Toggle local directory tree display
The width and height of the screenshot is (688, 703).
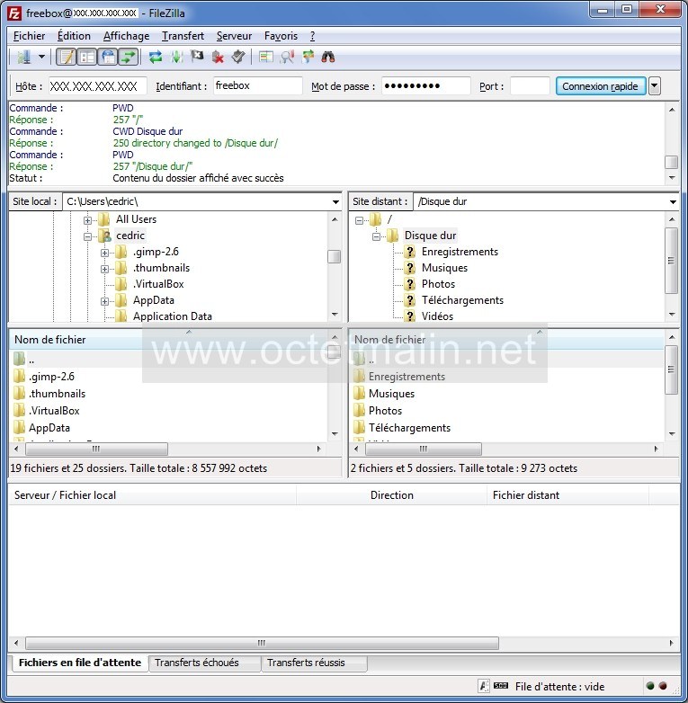click(x=87, y=57)
